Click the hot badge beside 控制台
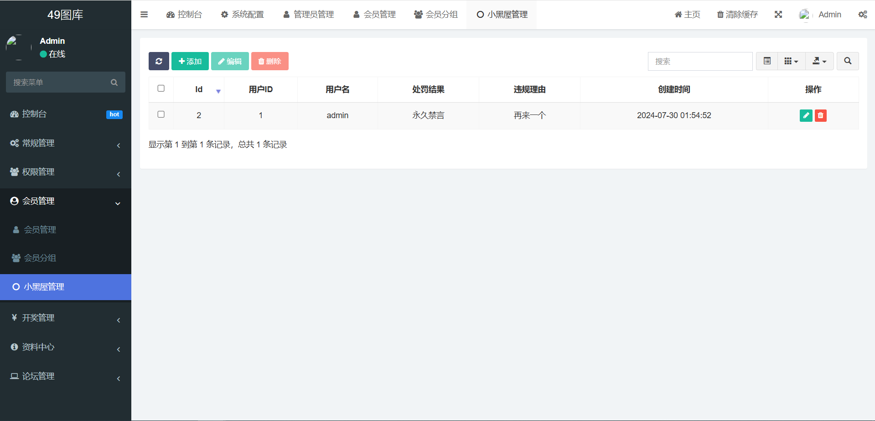875x421 pixels. [x=114, y=114]
